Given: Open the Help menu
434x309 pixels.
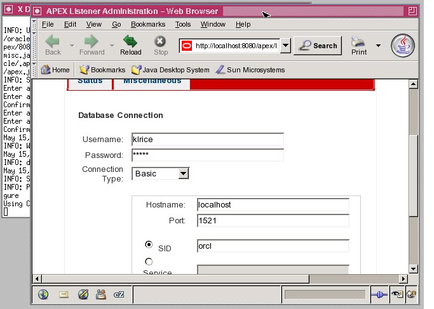Looking at the screenshot, I should click(x=243, y=24).
